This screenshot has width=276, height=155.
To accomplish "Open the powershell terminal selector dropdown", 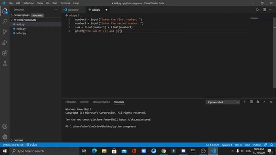I will click(x=223, y=102).
